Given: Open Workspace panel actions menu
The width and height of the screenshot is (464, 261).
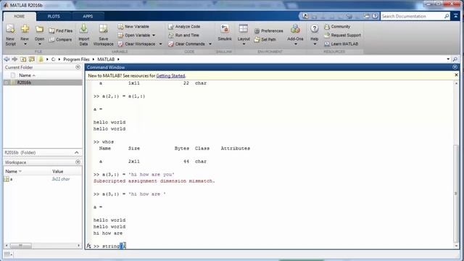Looking at the screenshot, I should [78, 162].
